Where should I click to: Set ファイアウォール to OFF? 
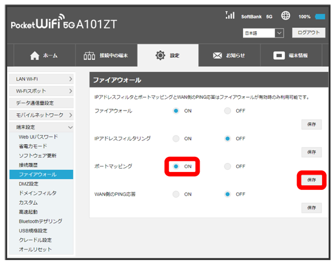(x=227, y=111)
